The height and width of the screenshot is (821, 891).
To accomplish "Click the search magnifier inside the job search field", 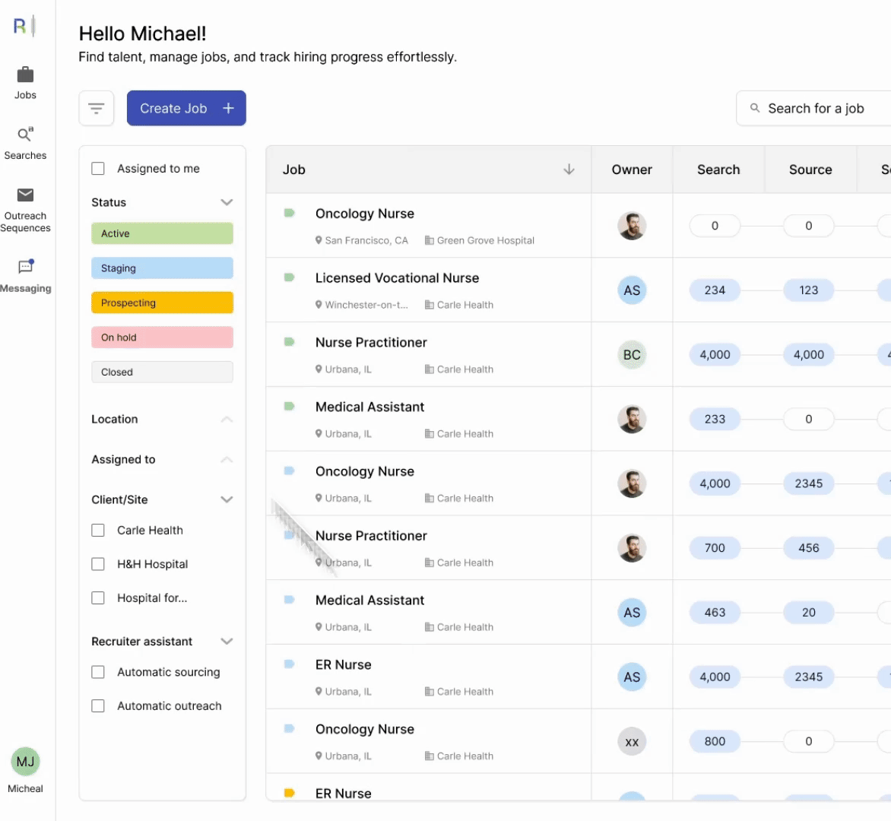I will pos(753,108).
